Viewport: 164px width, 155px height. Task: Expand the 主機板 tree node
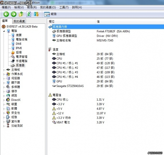[x=4, y=70]
